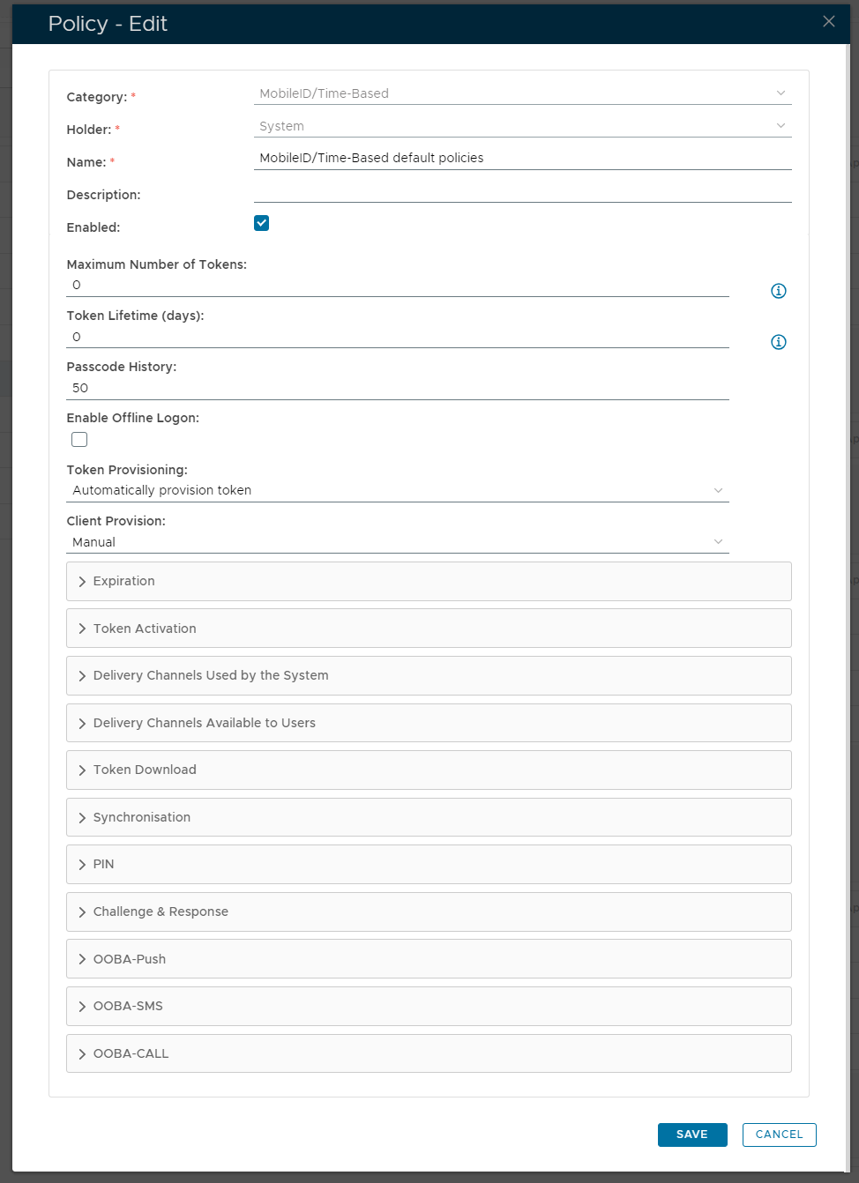Screen dimensions: 859x1183
Task: Expand the PIN section
Action: point(429,865)
